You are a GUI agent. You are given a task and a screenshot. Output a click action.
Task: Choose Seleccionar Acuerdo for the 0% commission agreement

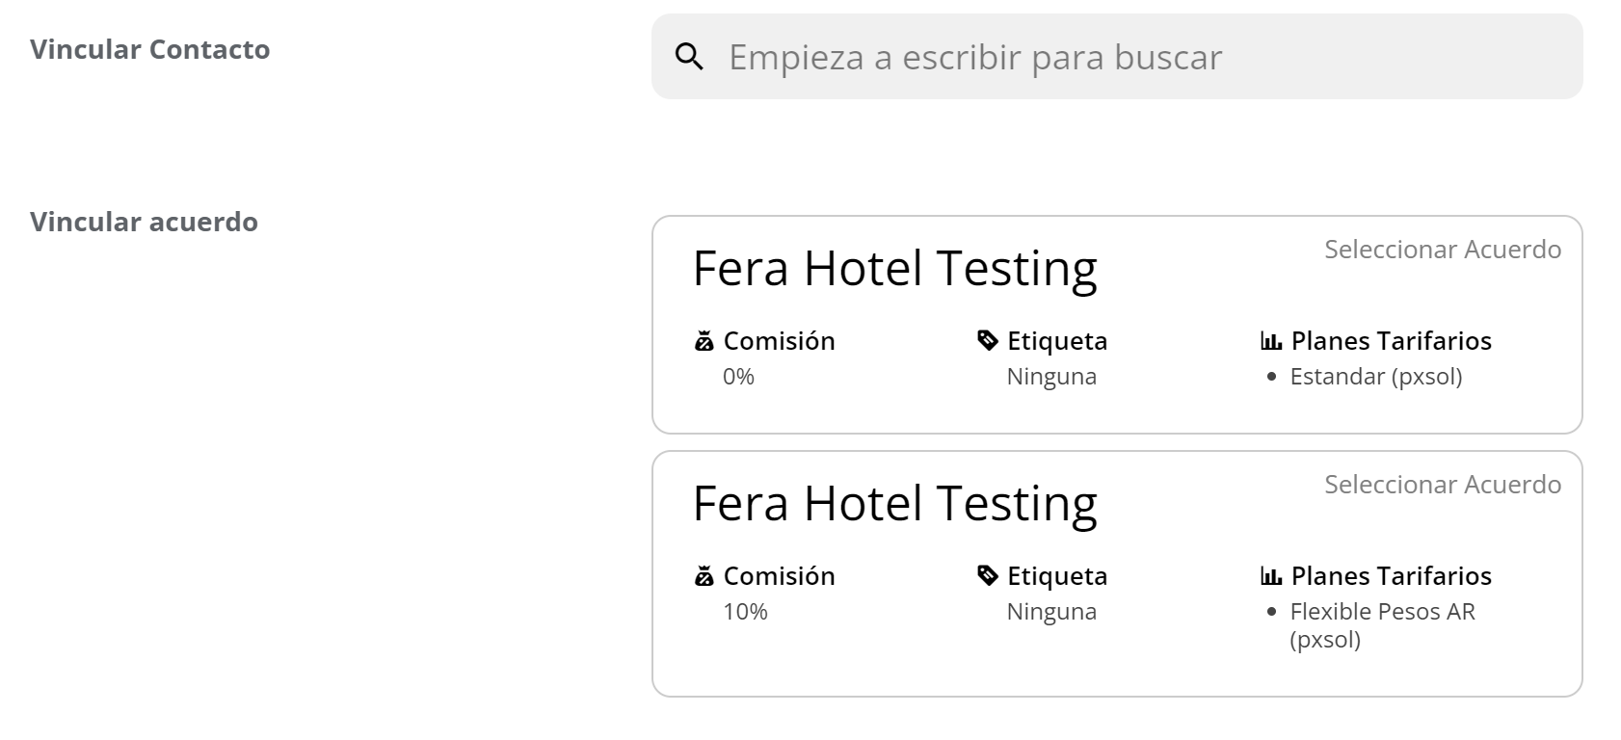(x=1442, y=250)
